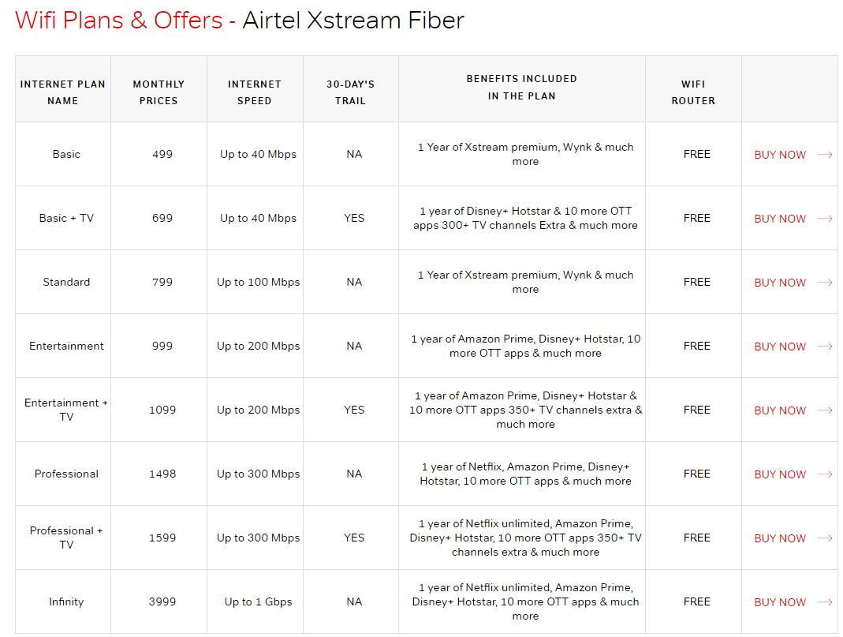This screenshot has height=637, width=843.
Task: Buy the Basic 499 plan
Action: tap(780, 155)
